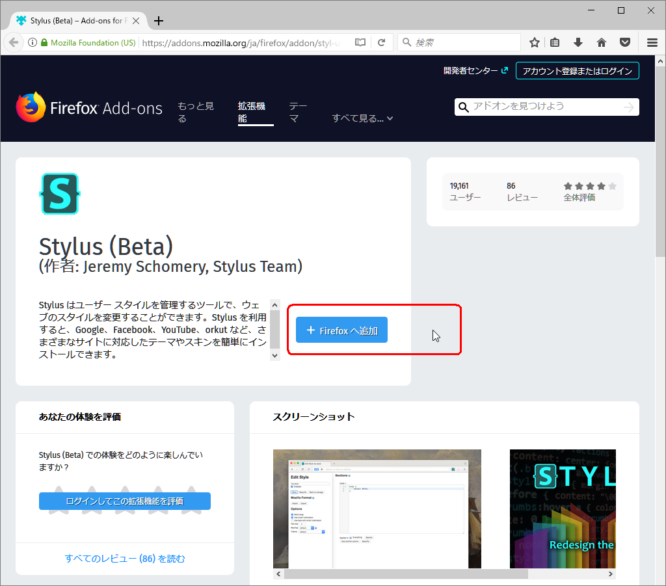Click the author line Jeremy Schomery, Stylus Team
666x586 pixels.
171,267
